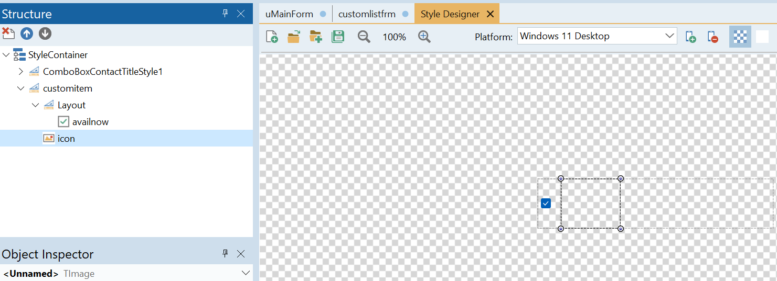The height and width of the screenshot is (281, 777).
Task: Open a style file from folder
Action: pos(294,37)
